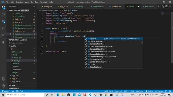Image resolution: width=173 pixels, height=97 pixels.
Task: Select the onCopy? autocomplete suggestion
Action: (x=114, y=64)
